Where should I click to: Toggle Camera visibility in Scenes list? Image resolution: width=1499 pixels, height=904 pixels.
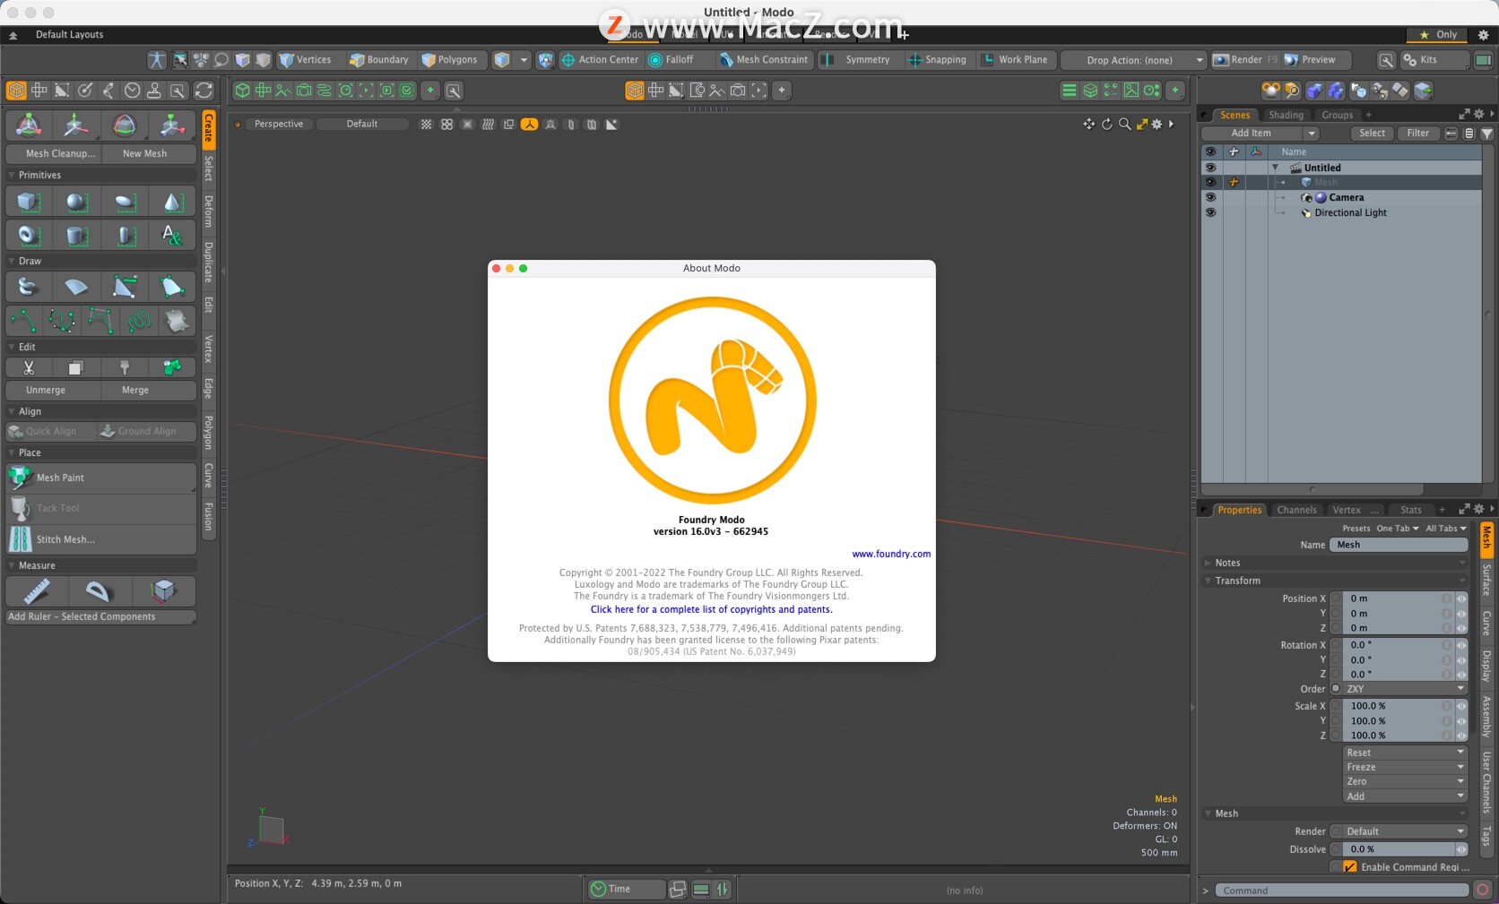point(1211,197)
